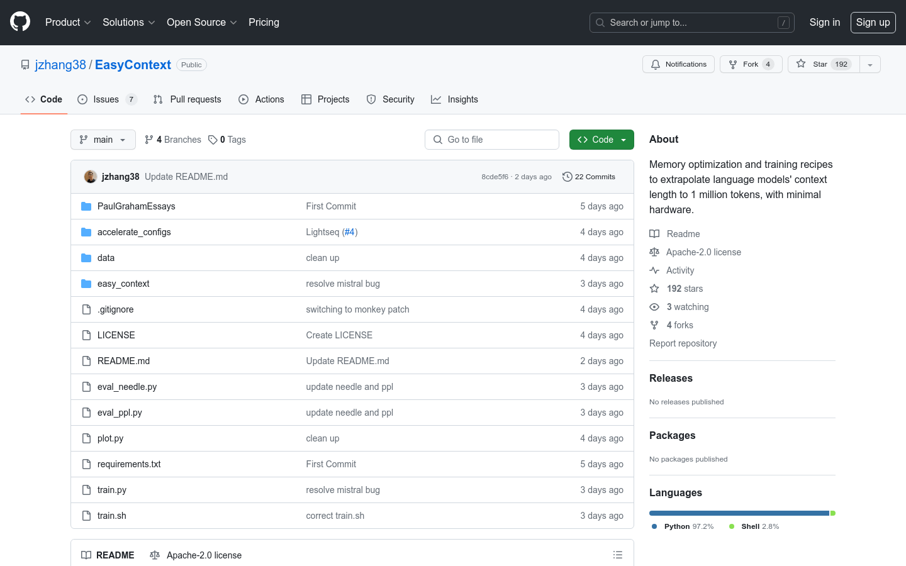Open the 'switching to monkey patch' commit message
This screenshot has width=906, height=566.
(357, 309)
